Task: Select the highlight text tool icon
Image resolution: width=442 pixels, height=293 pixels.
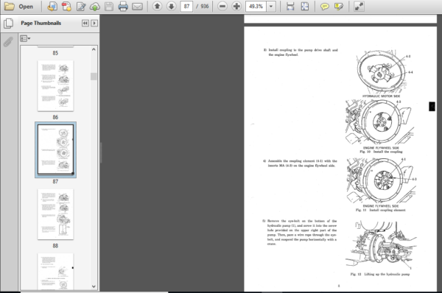Action: coord(339,7)
